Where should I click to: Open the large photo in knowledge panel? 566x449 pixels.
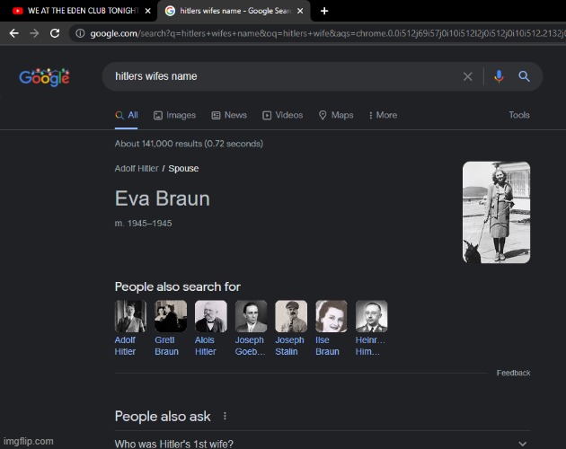point(496,212)
